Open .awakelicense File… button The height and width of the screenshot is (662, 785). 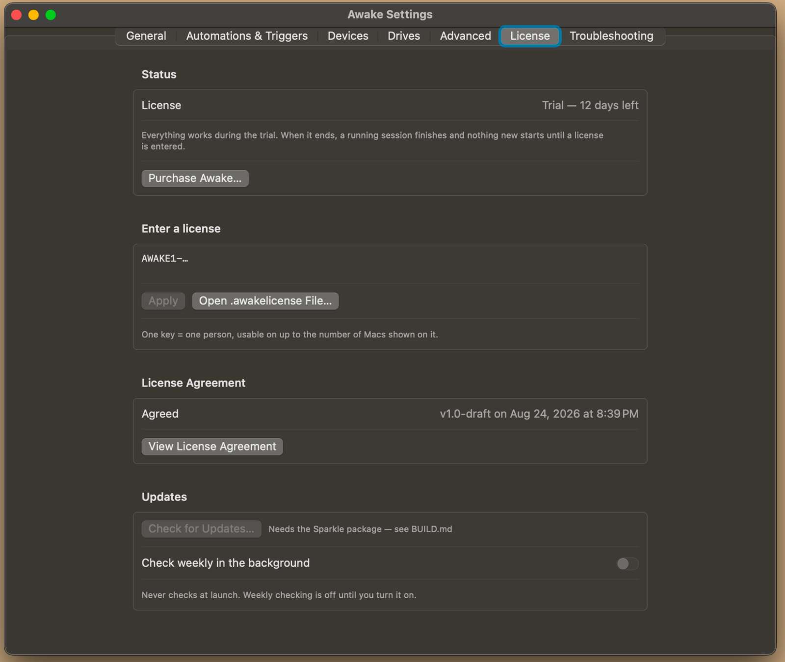[265, 301]
